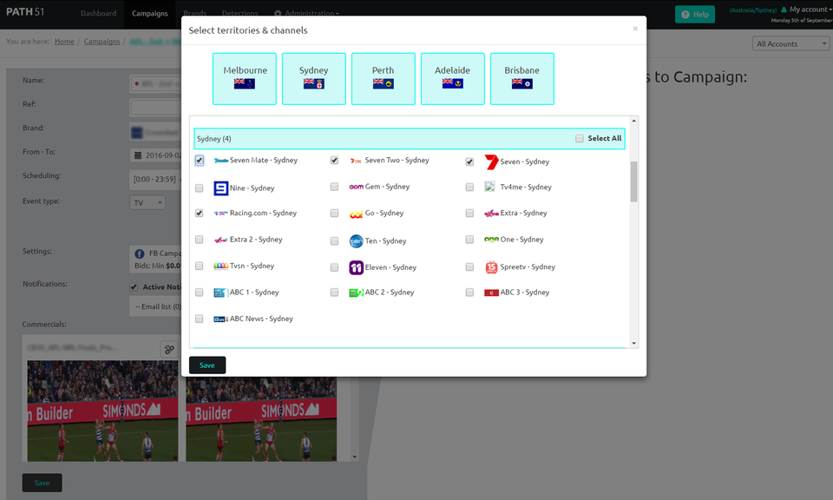
Task: Uncheck the Seven Mate - Sydney checkbox
Action: point(199,160)
